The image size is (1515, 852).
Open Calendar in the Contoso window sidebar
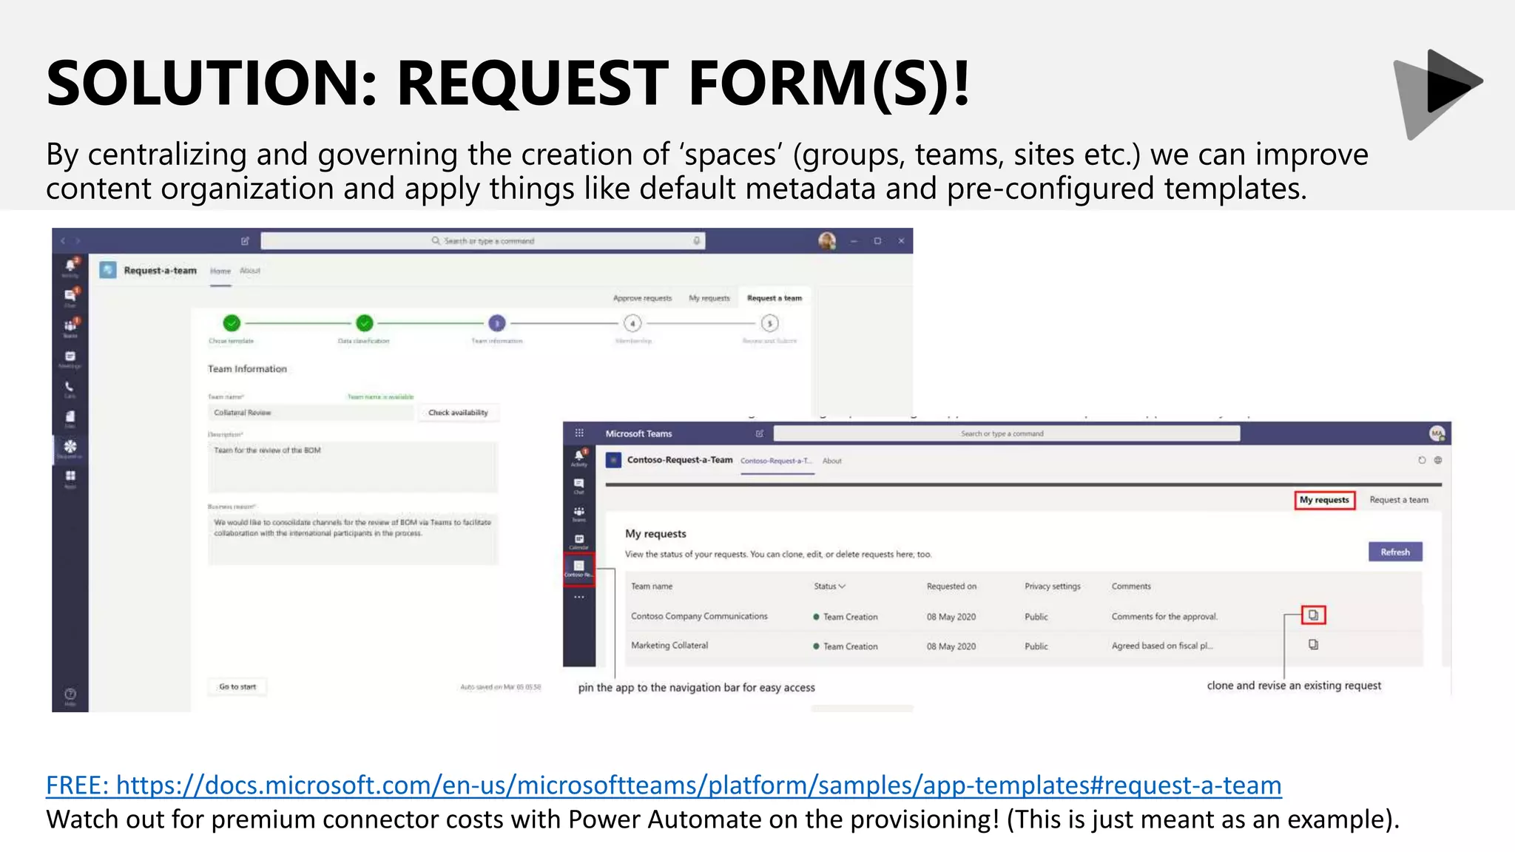point(579,541)
